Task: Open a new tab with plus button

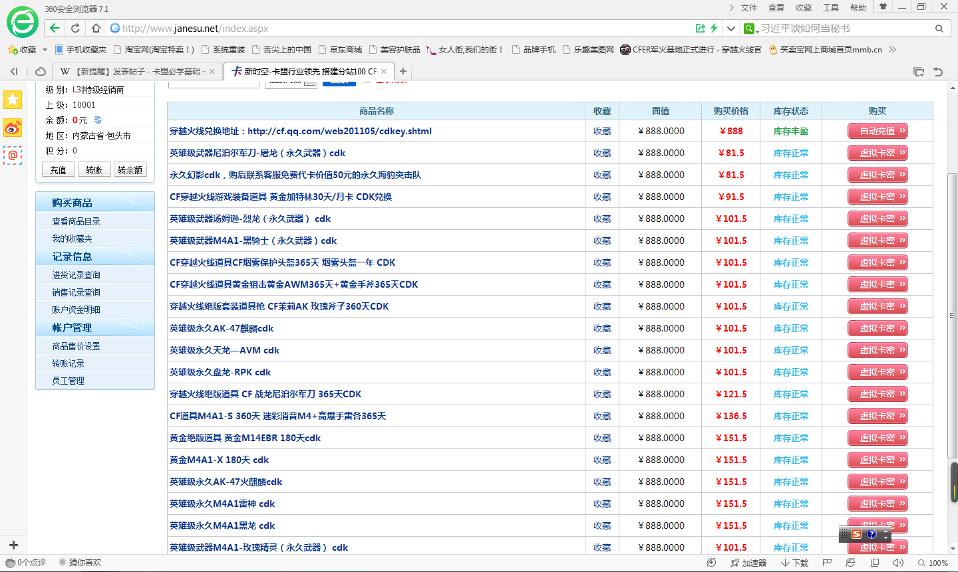Action: tap(402, 71)
